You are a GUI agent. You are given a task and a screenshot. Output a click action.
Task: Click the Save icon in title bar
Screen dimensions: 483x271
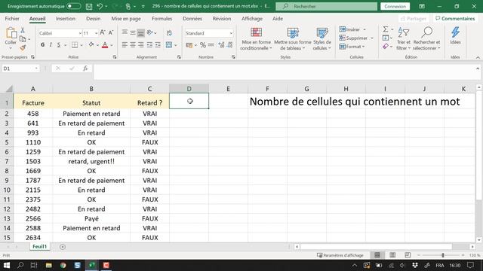[89, 6]
